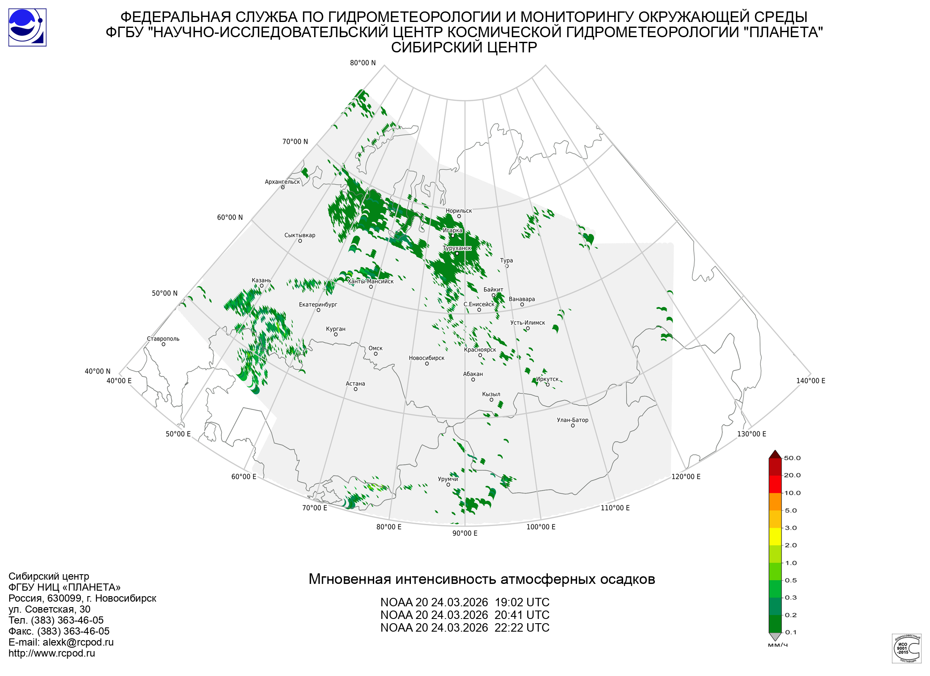930x676 pixels.
Task: Click the Красноярск city marker circle
Action: click(x=480, y=355)
